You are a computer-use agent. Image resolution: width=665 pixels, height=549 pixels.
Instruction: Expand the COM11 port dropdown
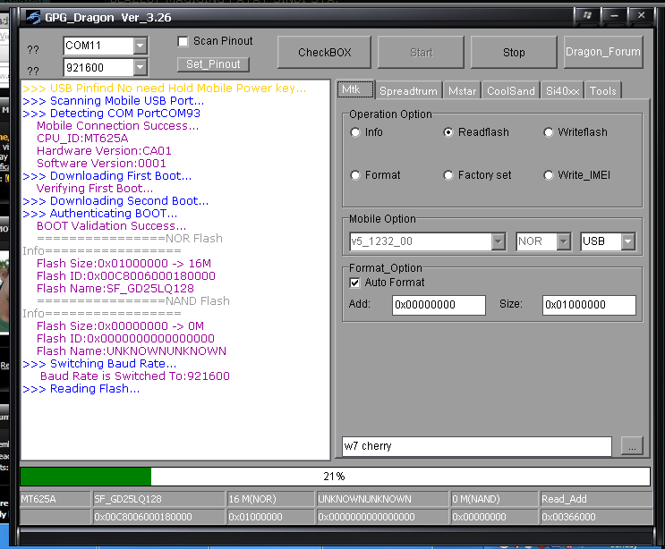[140, 46]
